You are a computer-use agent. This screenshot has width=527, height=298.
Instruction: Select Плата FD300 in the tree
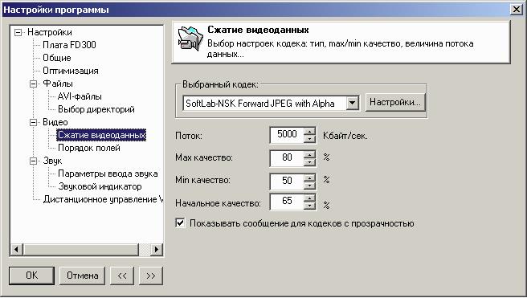click(69, 45)
